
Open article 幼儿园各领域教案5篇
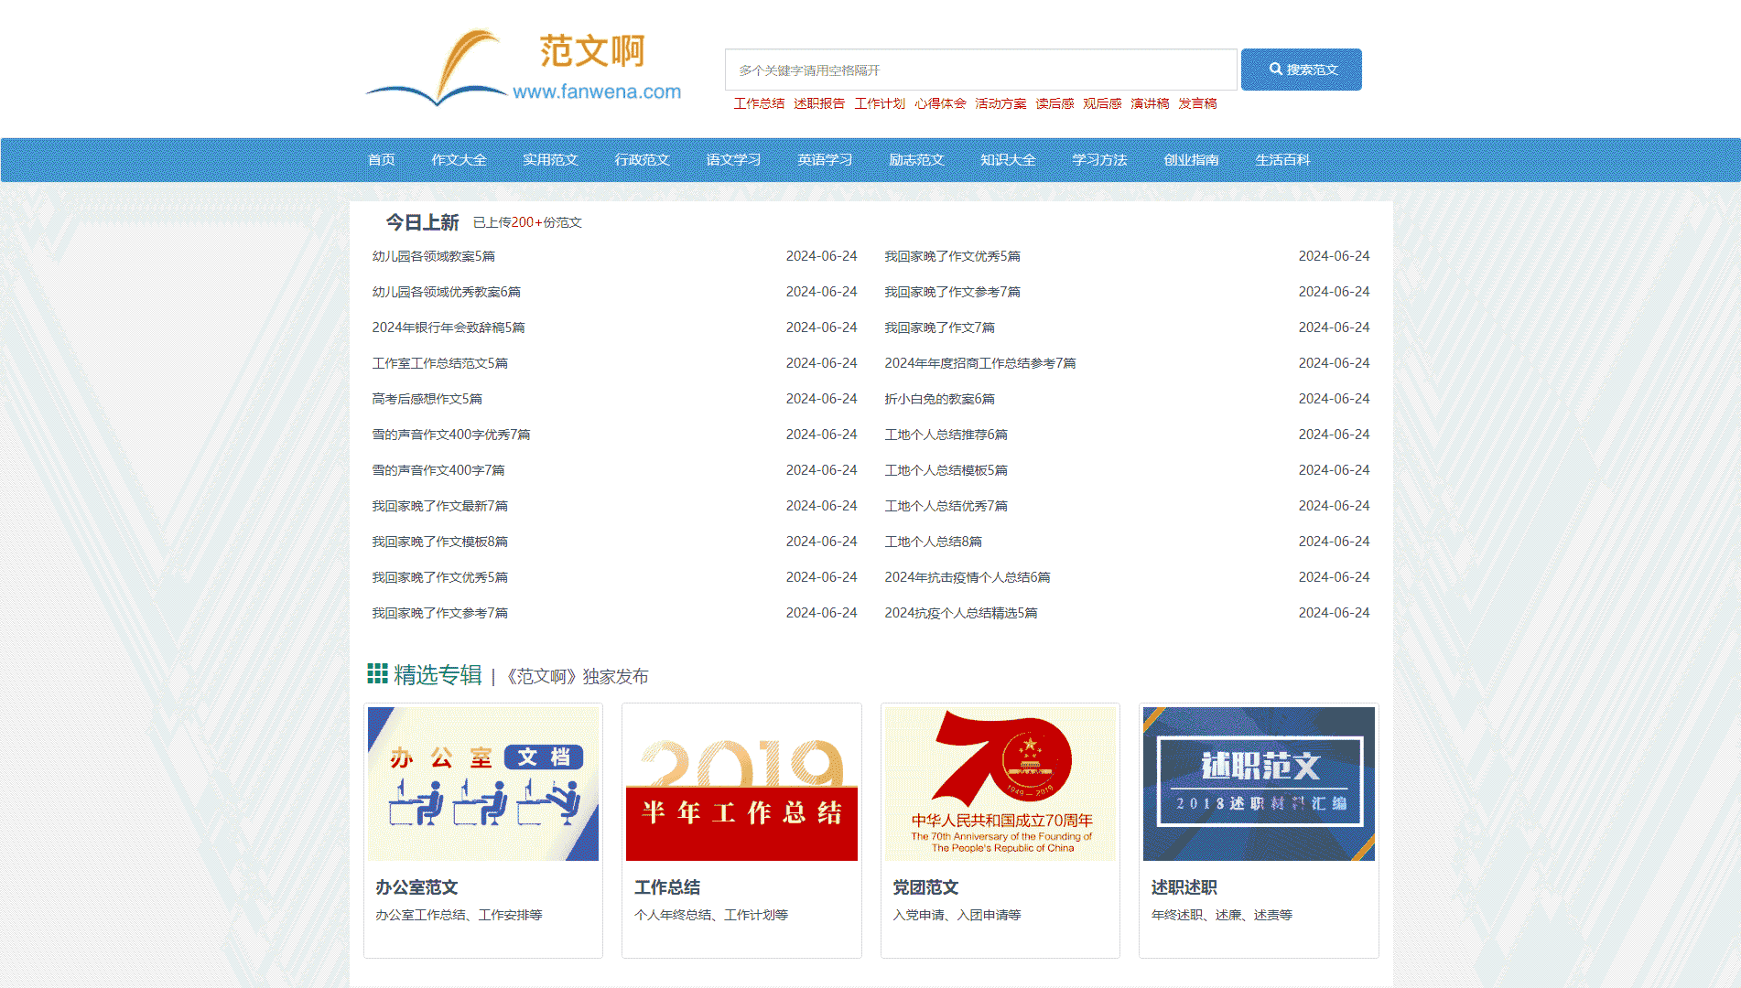coord(433,256)
